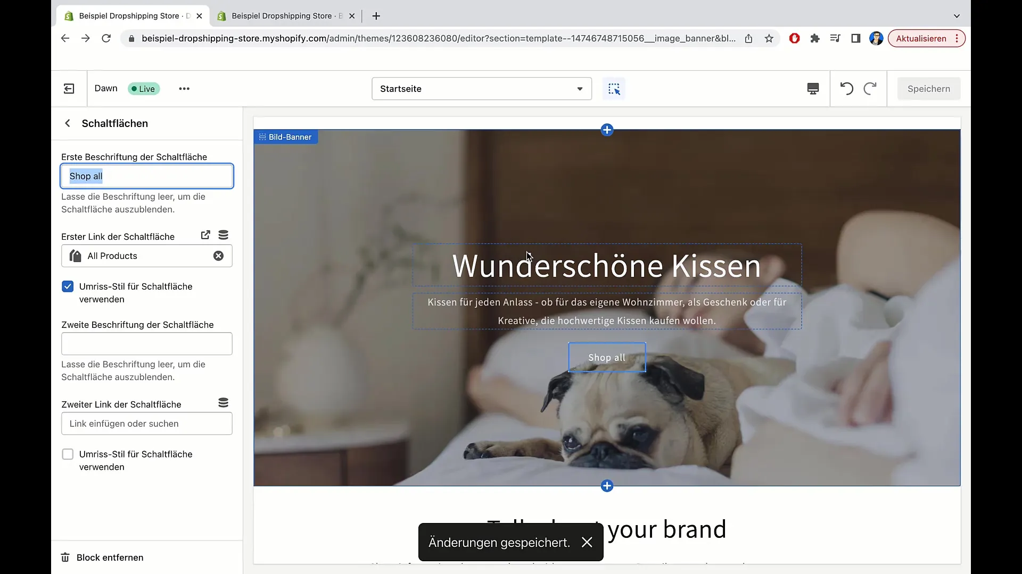Dismiss the Änderungen gespeichert notification

coord(587,543)
